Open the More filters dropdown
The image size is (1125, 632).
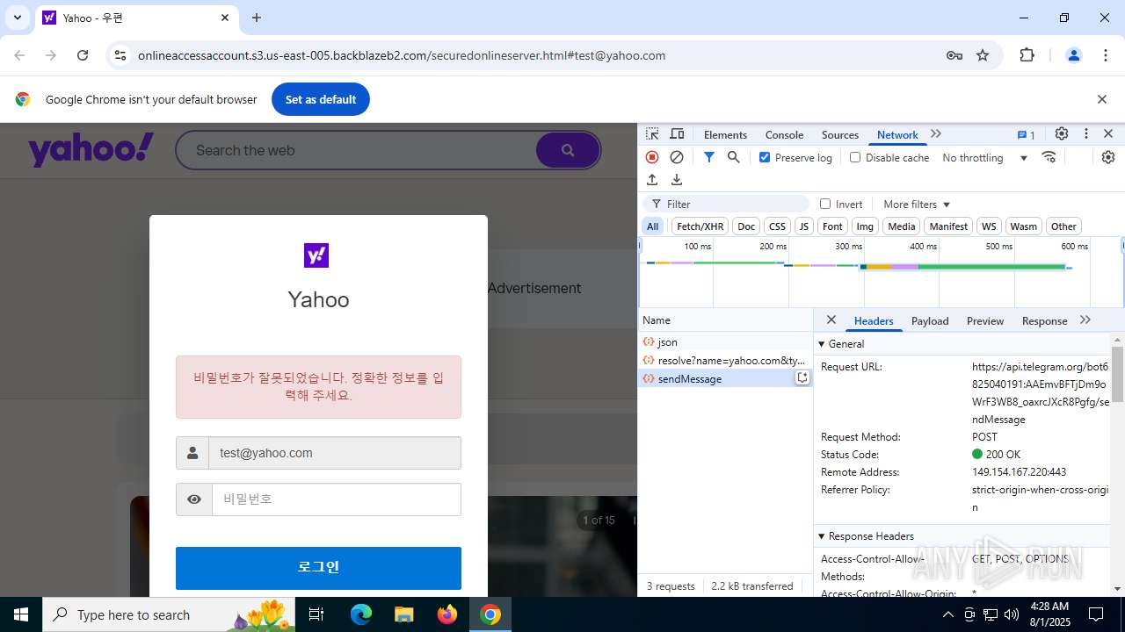tap(917, 204)
